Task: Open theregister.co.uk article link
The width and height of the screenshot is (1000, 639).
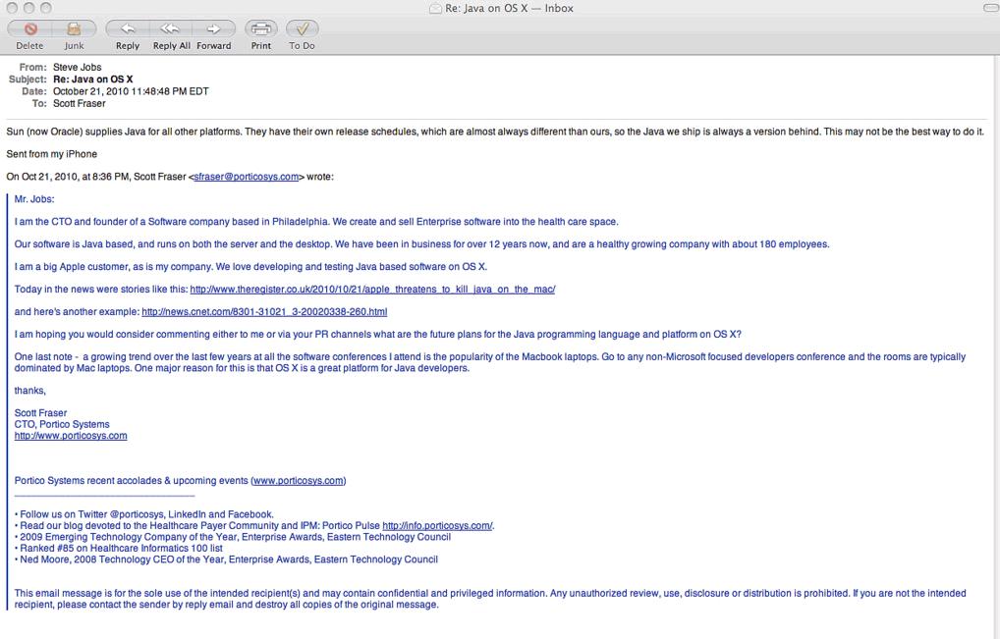Action: pyautogui.click(x=372, y=290)
